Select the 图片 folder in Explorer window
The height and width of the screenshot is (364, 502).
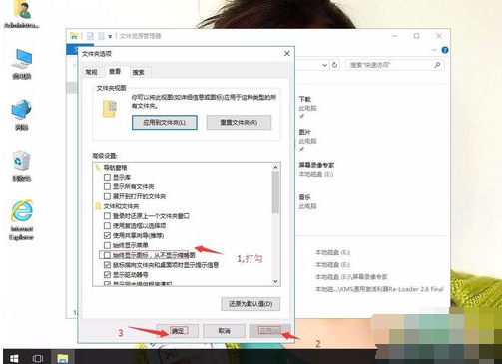coord(308,140)
